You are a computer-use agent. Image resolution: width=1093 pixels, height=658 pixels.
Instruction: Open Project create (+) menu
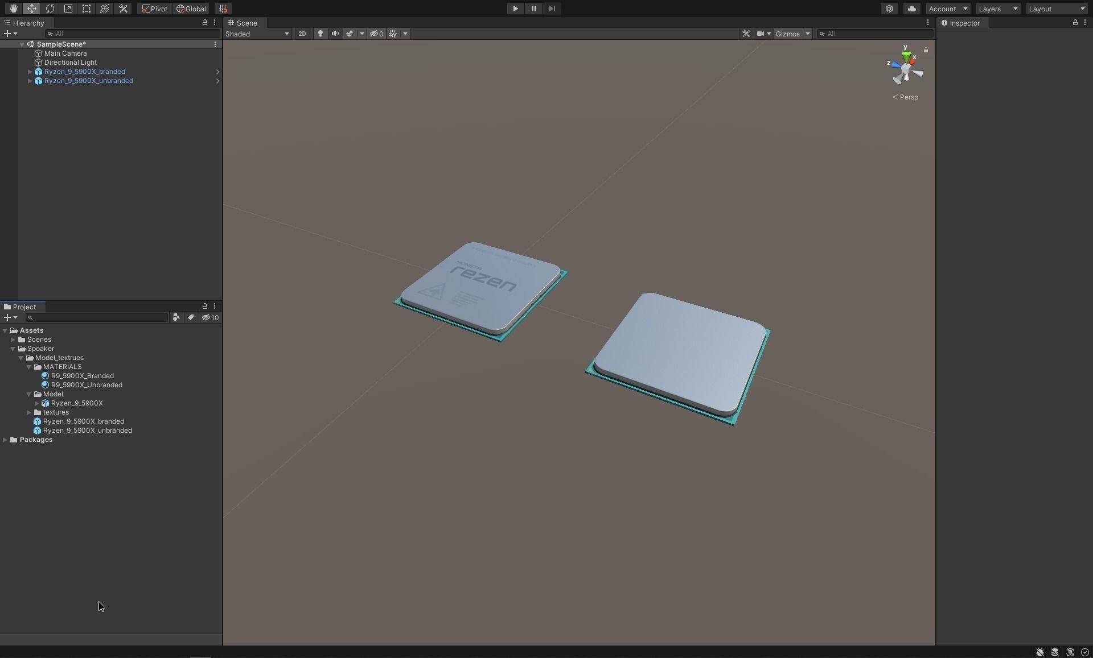point(10,317)
